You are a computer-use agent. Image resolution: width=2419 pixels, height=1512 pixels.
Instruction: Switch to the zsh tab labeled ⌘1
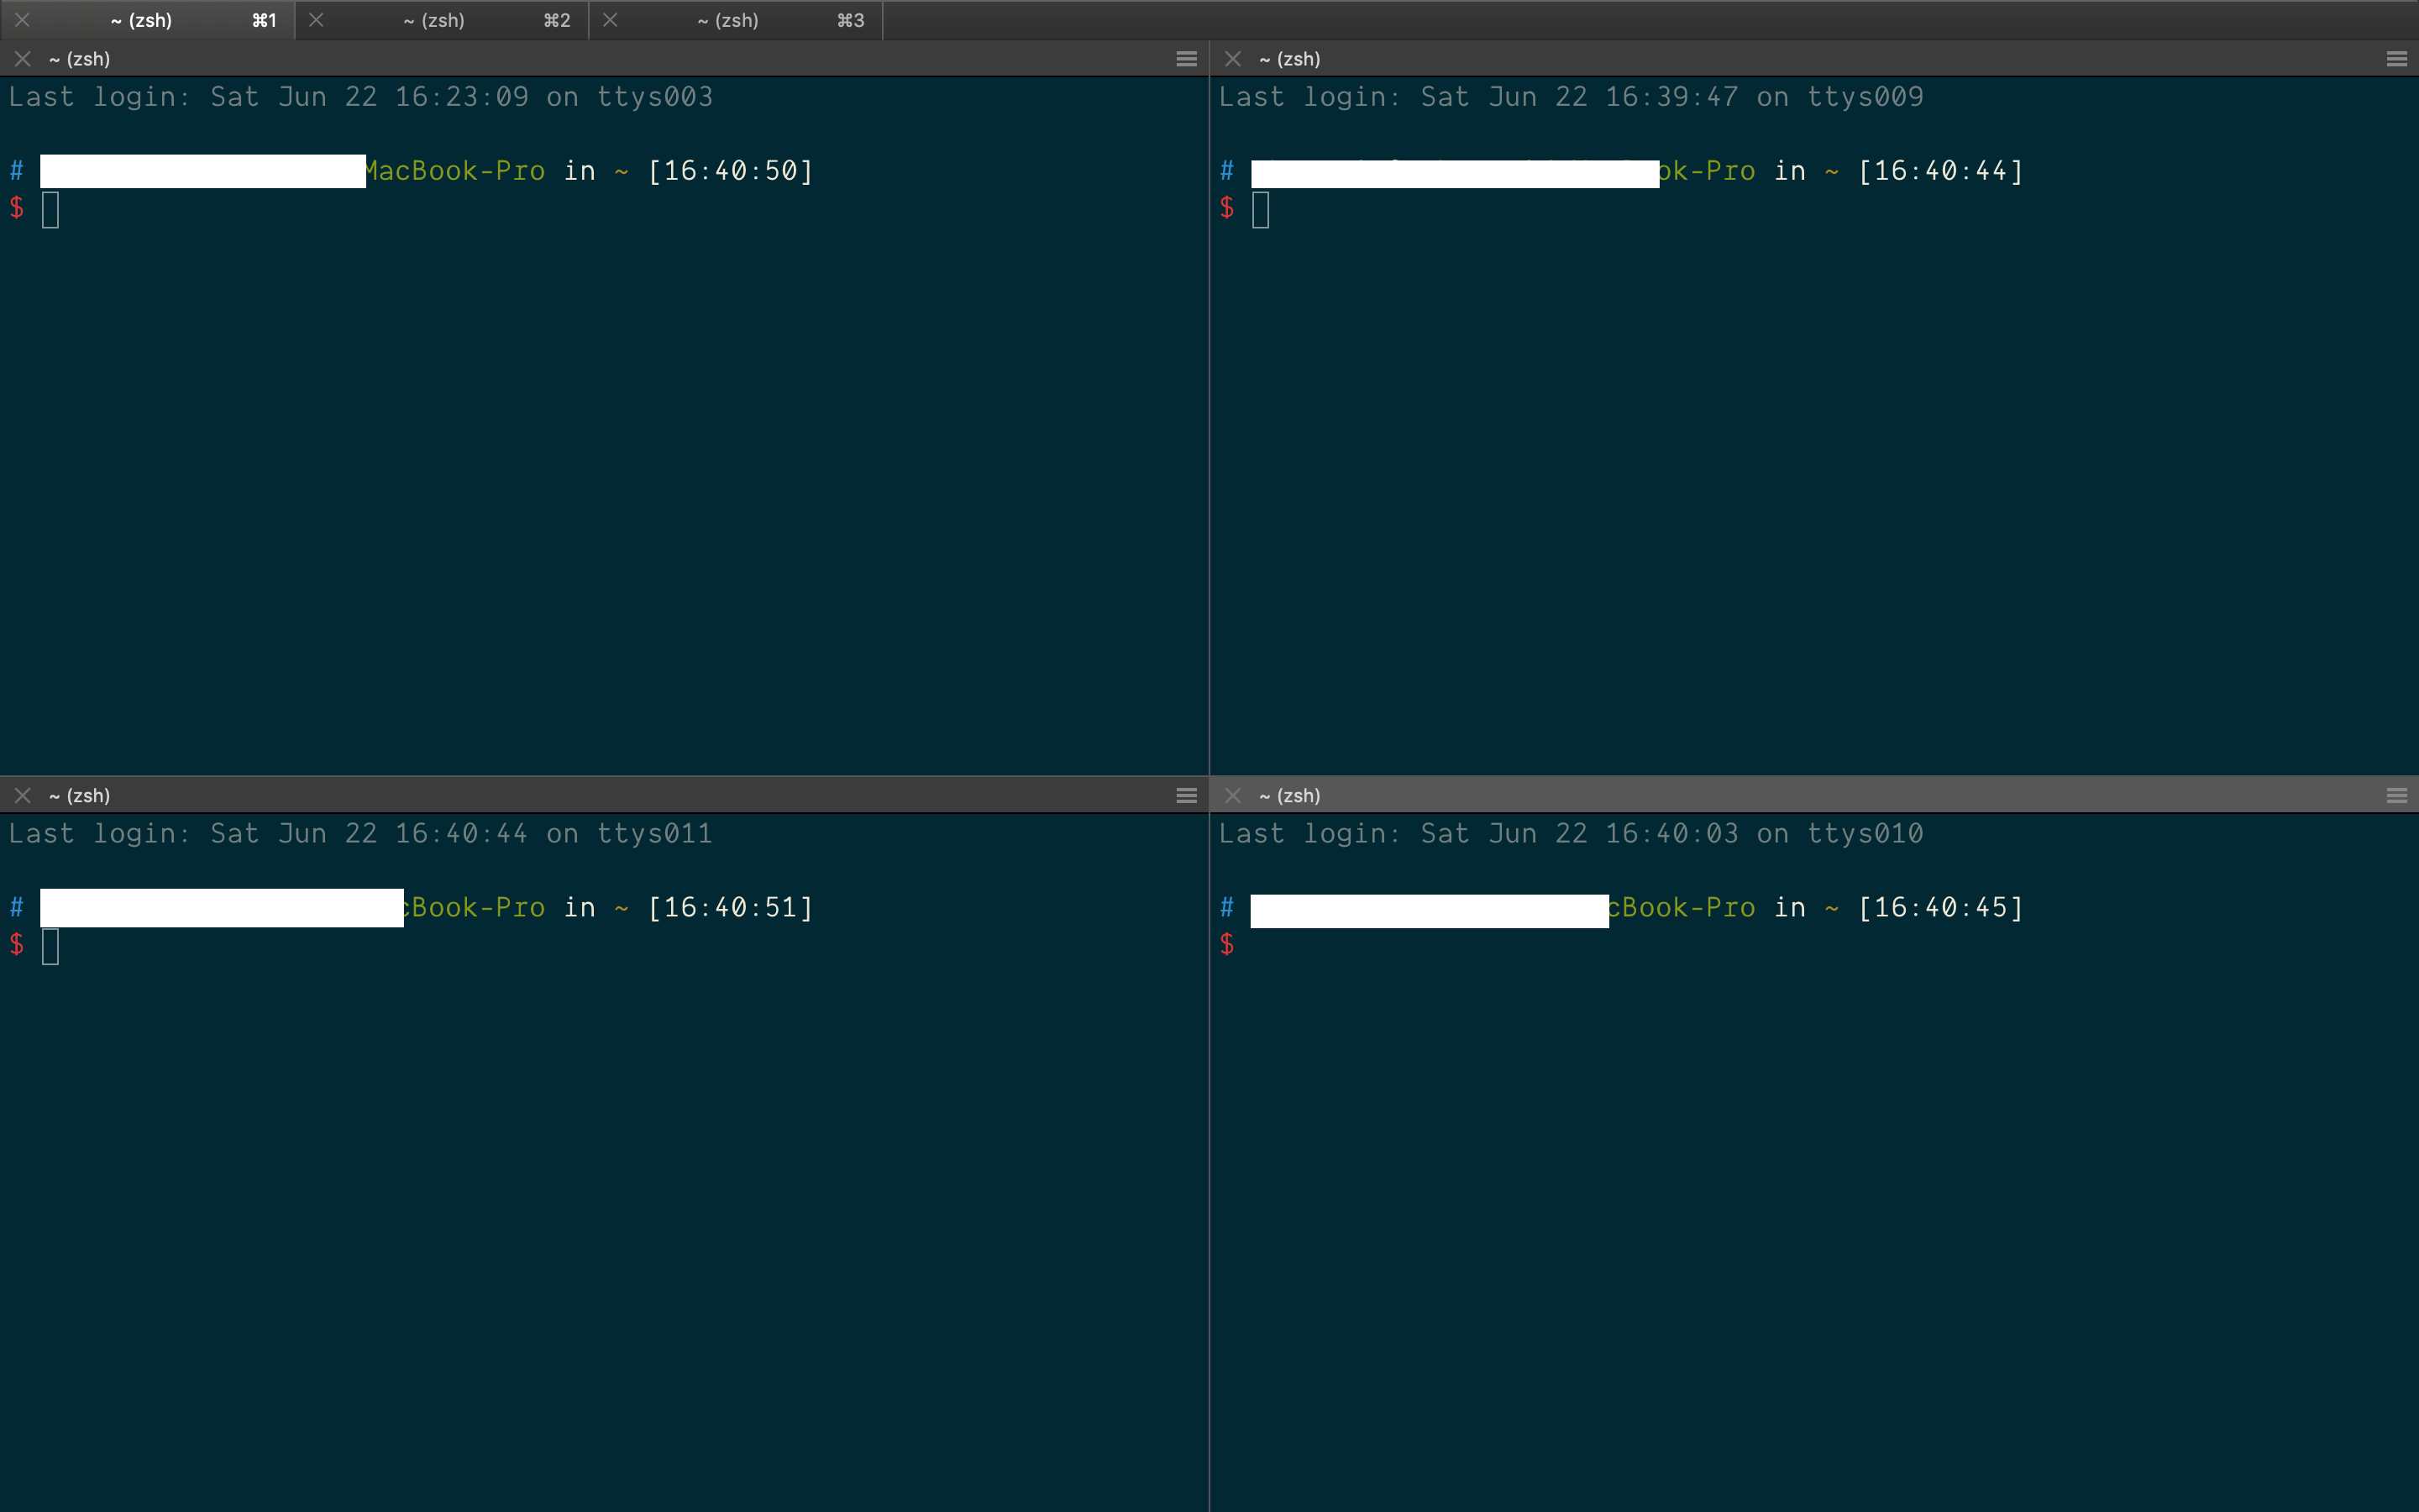click(148, 20)
